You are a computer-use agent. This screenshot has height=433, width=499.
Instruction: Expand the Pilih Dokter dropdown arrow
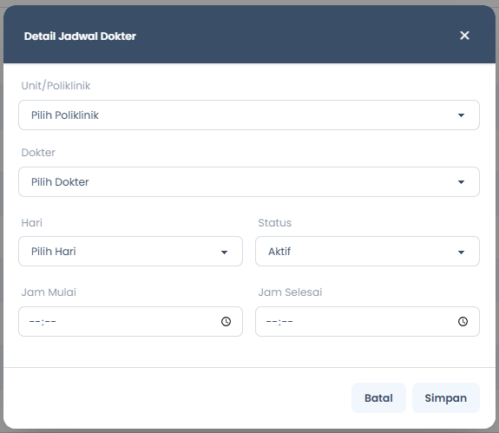tap(461, 182)
